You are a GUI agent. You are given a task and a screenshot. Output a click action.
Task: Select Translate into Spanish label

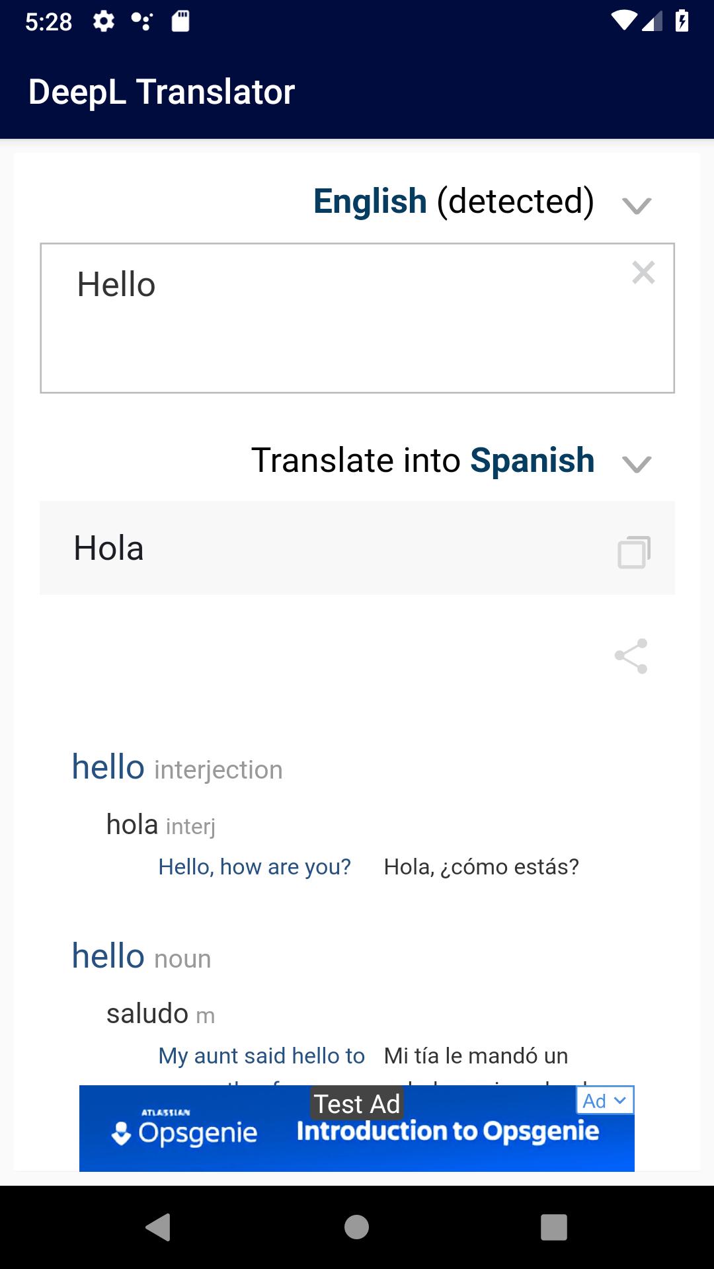coord(423,460)
